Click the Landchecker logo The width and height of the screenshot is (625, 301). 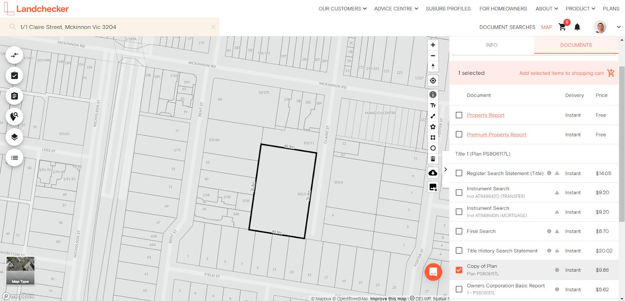pos(36,9)
